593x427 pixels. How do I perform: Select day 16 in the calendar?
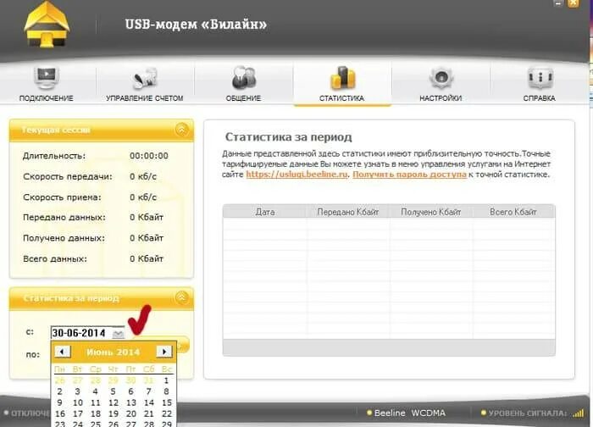point(60,413)
